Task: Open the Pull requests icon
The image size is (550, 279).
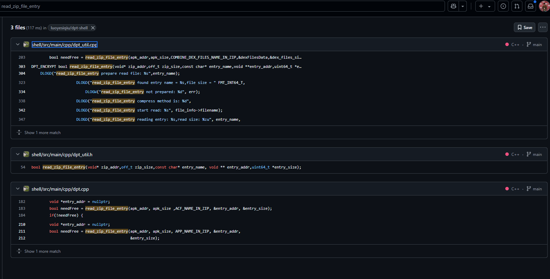Action: click(517, 6)
